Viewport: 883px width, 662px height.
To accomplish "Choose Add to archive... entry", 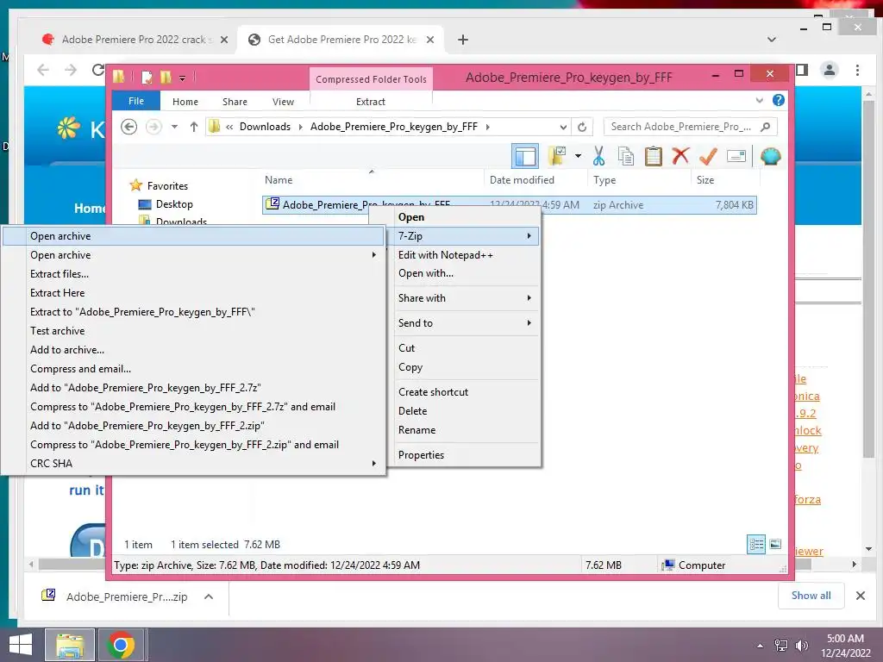I will click(x=194, y=350).
